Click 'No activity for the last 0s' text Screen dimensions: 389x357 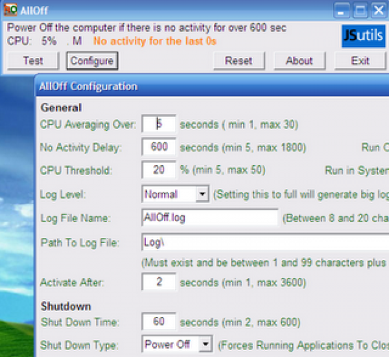click(x=155, y=41)
